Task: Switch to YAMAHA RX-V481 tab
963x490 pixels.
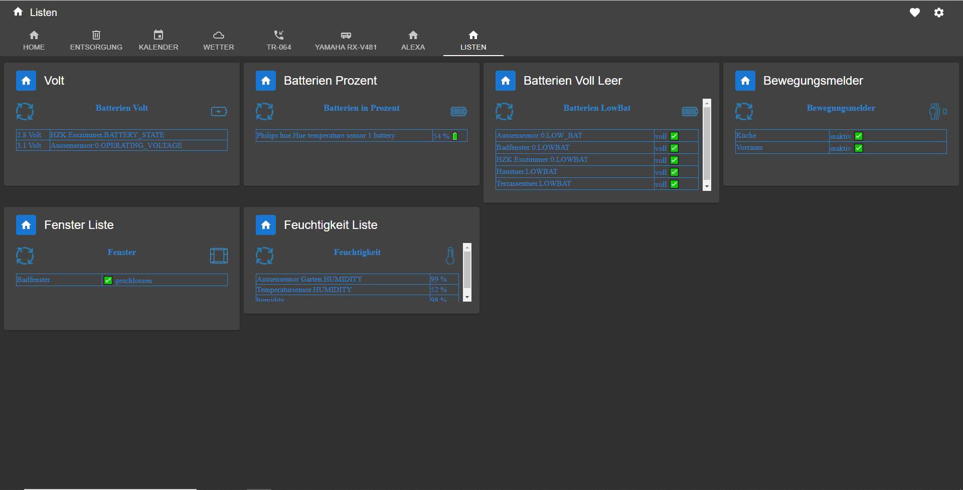Action: 346,41
